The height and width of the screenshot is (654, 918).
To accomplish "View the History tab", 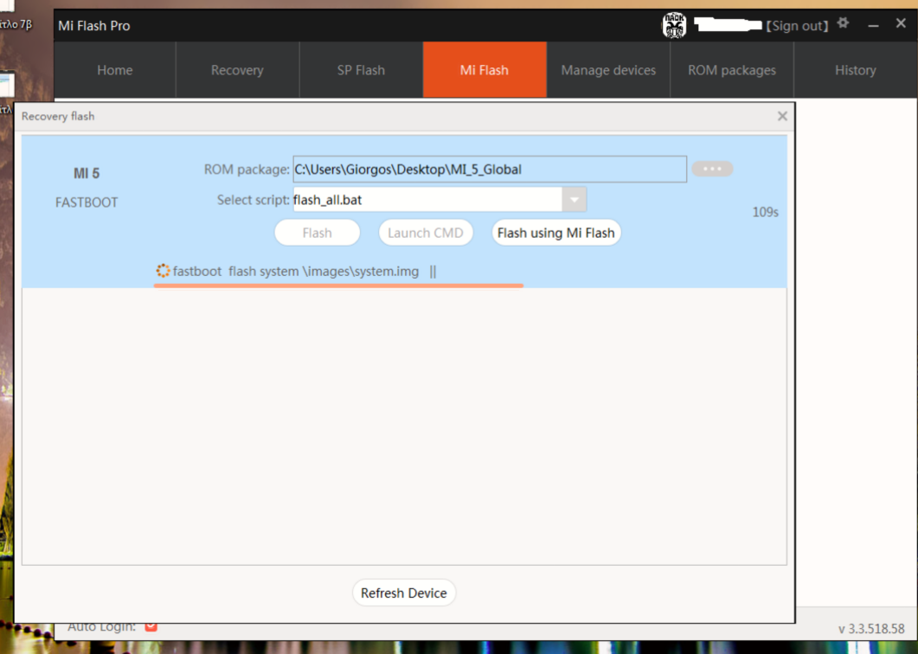I will click(x=856, y=70).
